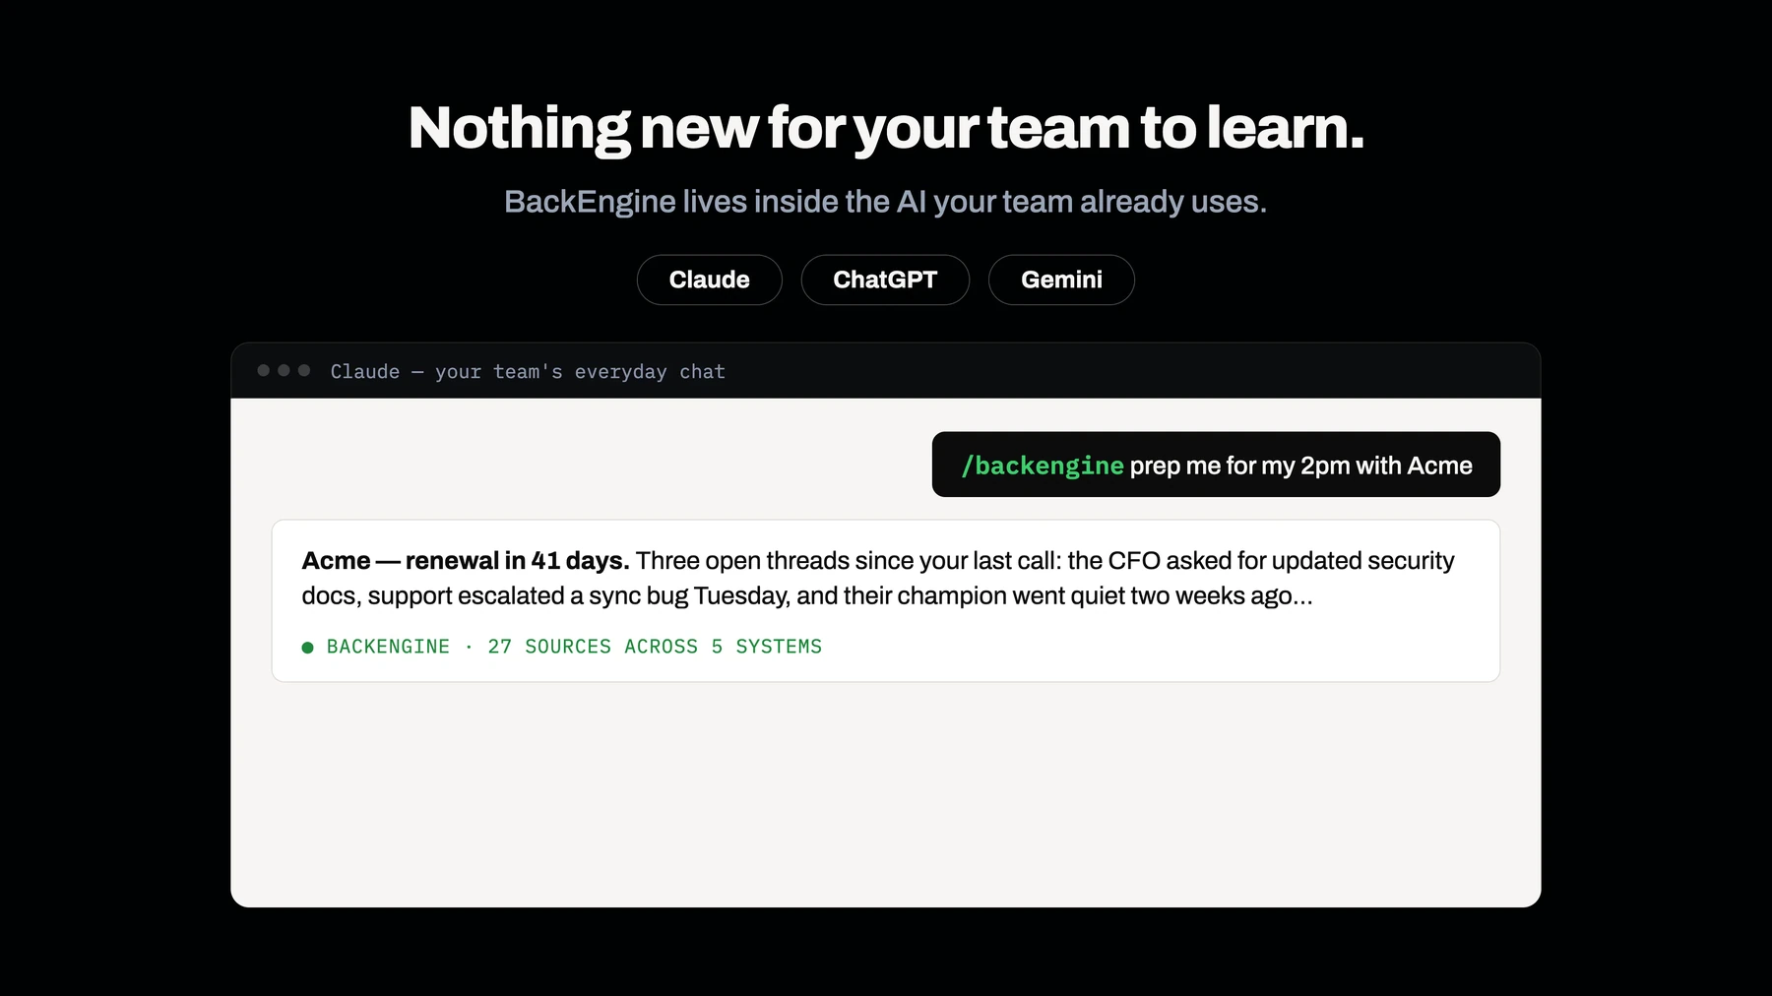The image size is (1772, 996).
Task: Click the BACKENGINE source label
Action: click(x=388, y=647)
